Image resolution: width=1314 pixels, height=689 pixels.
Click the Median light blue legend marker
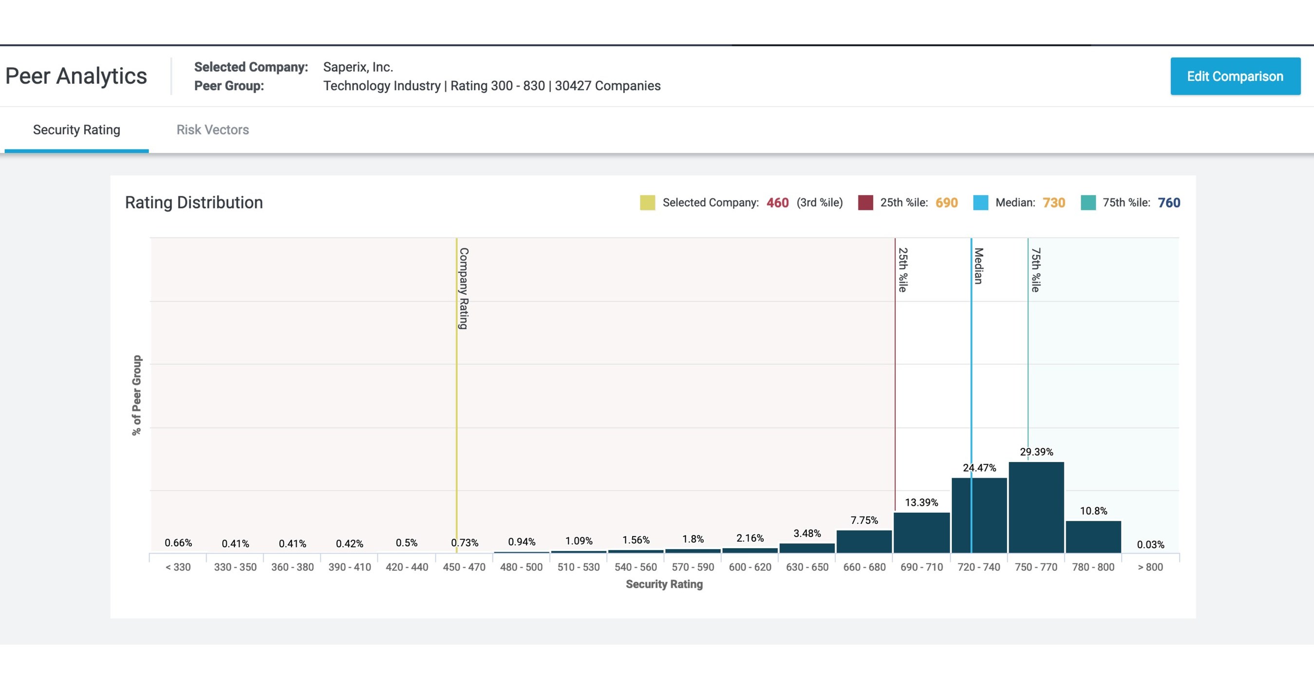980,202
